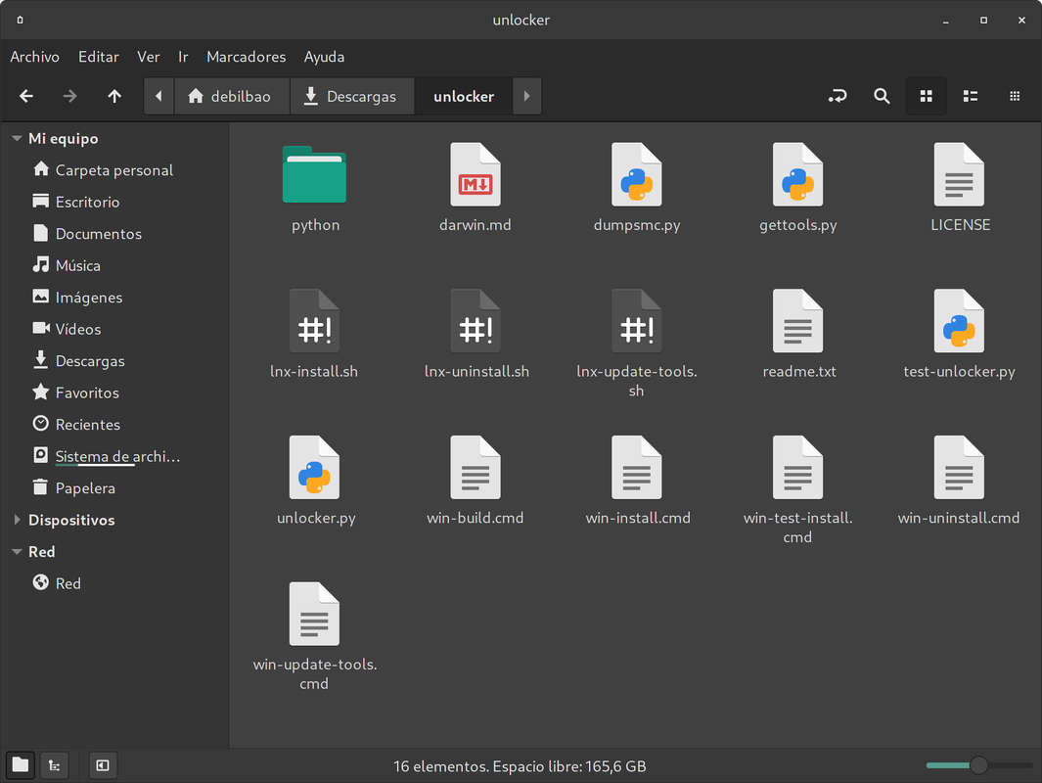Viewport: 1042px width, 783px height.
Task: Select the win-build.cmd file
Action: [476, 468]
